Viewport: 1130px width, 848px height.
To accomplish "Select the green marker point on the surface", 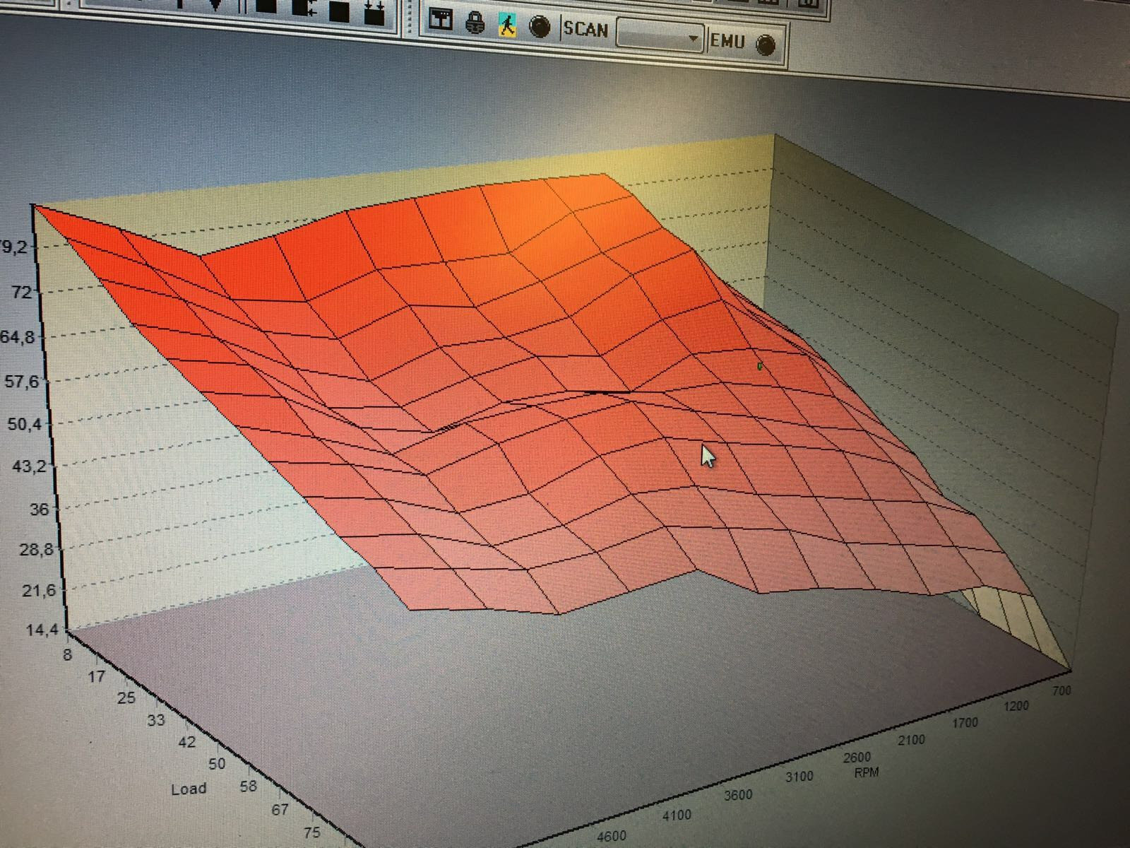I will click(x=760, y=366).
